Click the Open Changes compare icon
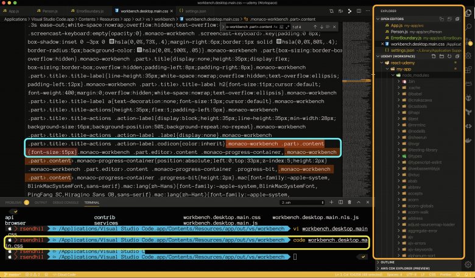Screen dimensions: 475x278 click(331, 11)
